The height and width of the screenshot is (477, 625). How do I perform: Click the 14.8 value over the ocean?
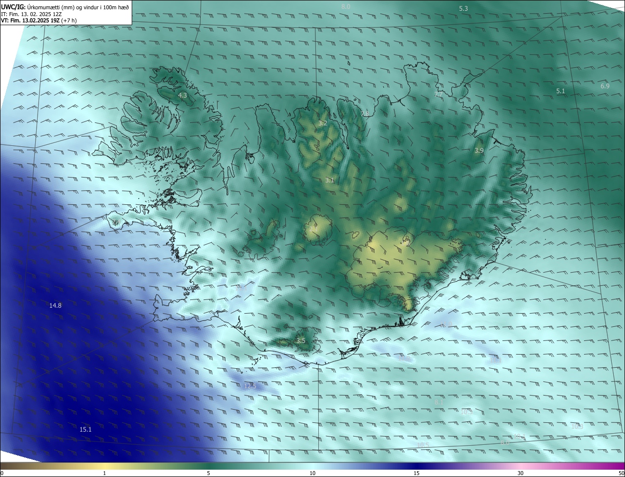[x=56, y=306]
